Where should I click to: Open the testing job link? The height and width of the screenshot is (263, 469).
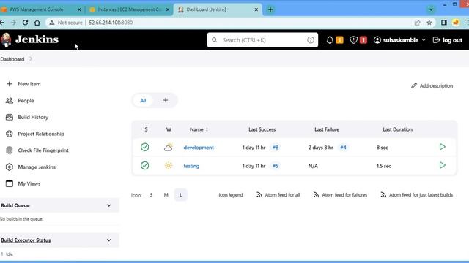(x=191, y=166)
